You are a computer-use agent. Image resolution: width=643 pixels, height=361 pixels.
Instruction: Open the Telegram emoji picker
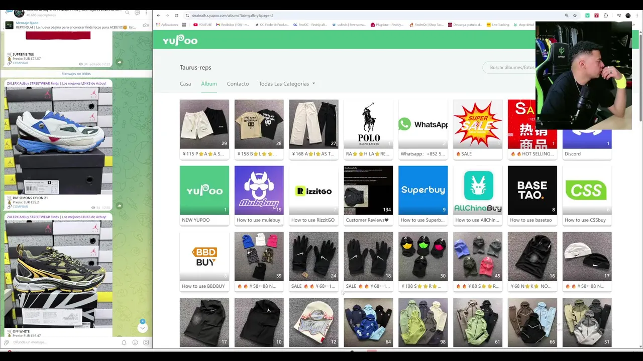click(x=135, y=342)
